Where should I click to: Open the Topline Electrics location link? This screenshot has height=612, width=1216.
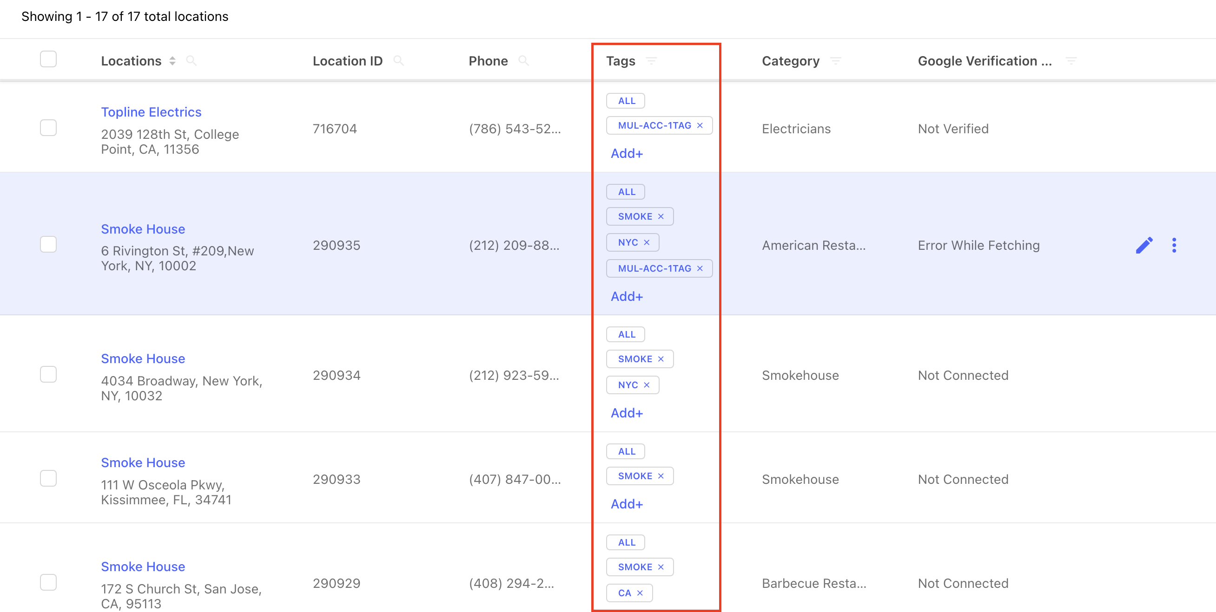click(151, 112)
